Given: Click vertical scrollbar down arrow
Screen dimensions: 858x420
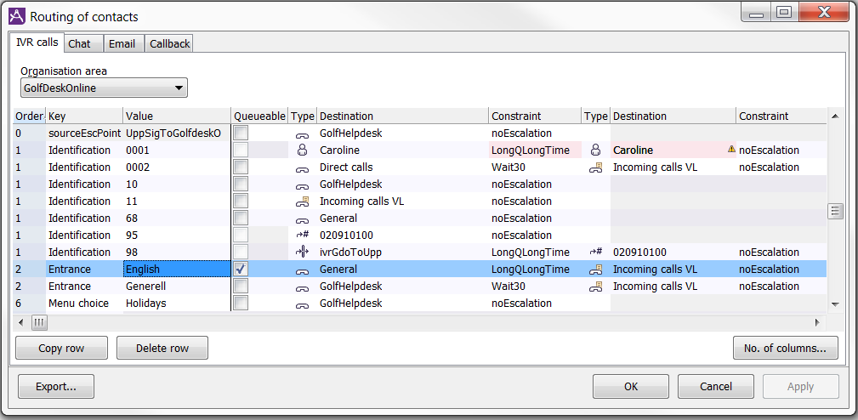Looking at the screenshot, I should 835,304.
